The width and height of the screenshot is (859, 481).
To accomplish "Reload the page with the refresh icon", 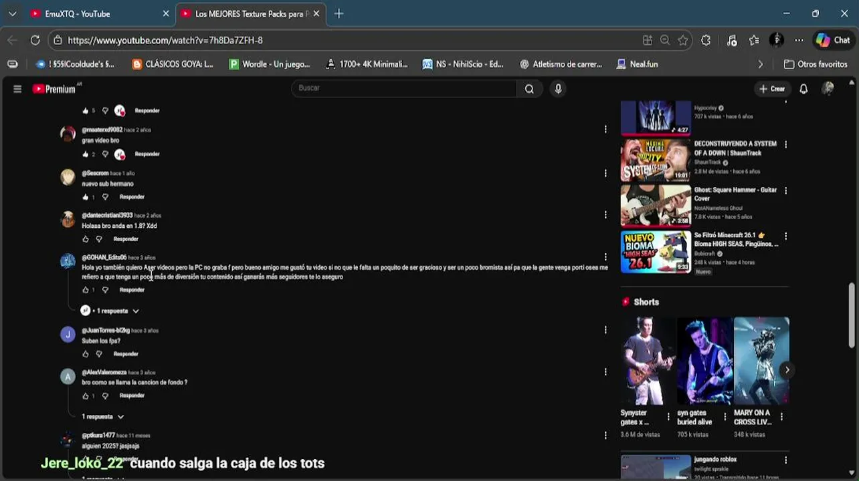I will click(35, 40).
